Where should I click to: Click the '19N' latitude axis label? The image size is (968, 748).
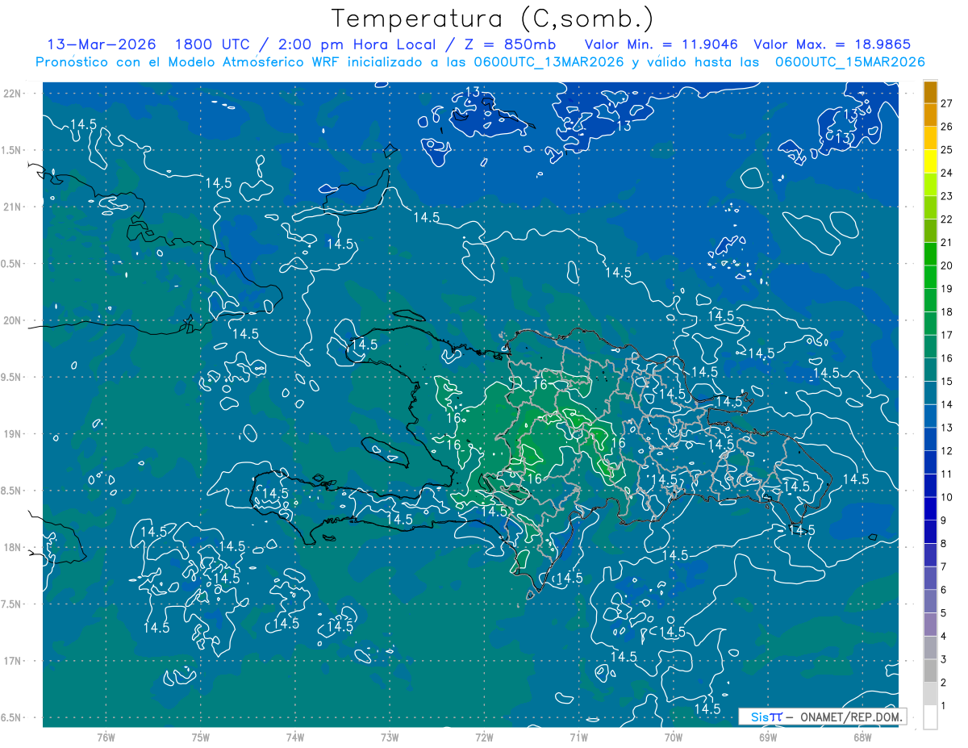coord(12,434)
